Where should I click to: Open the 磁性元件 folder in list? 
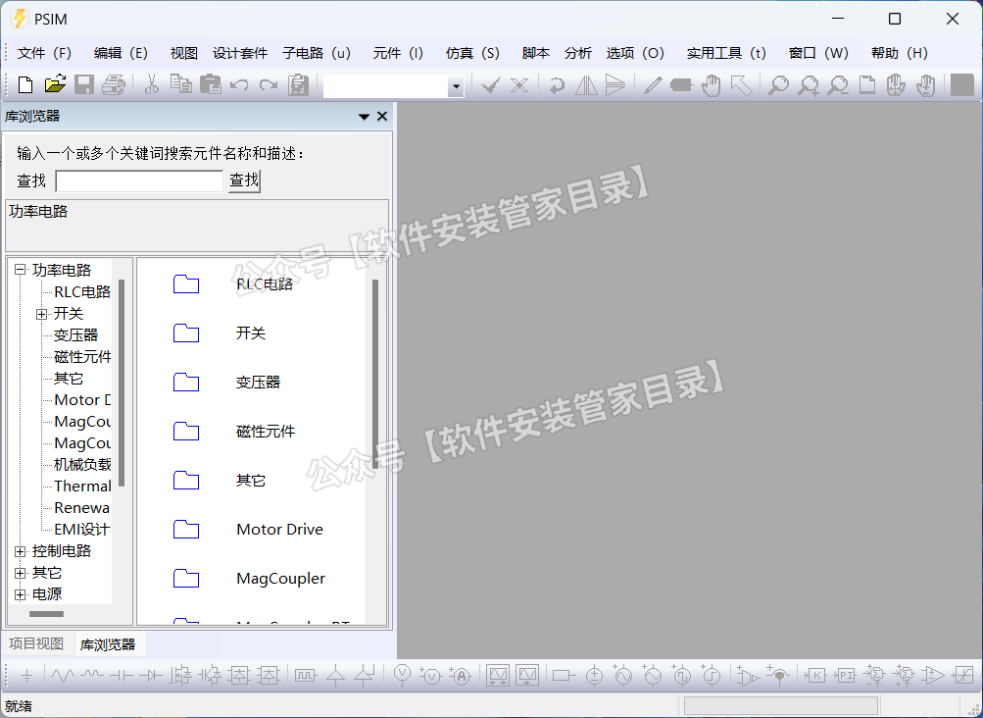click(266, 432)
